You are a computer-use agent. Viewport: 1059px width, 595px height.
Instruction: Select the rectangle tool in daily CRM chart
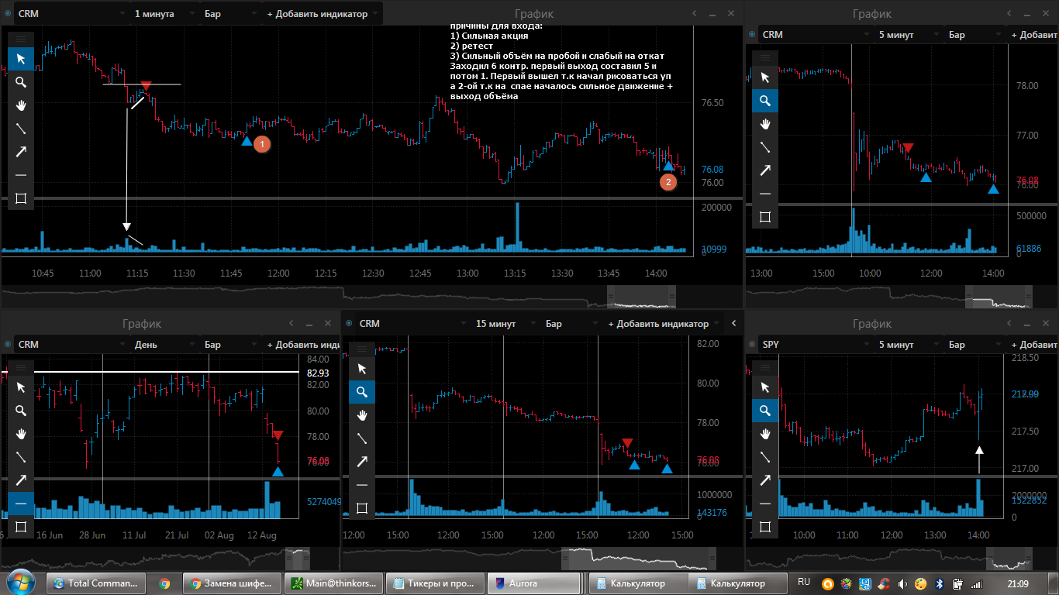[x=21, y=527]
